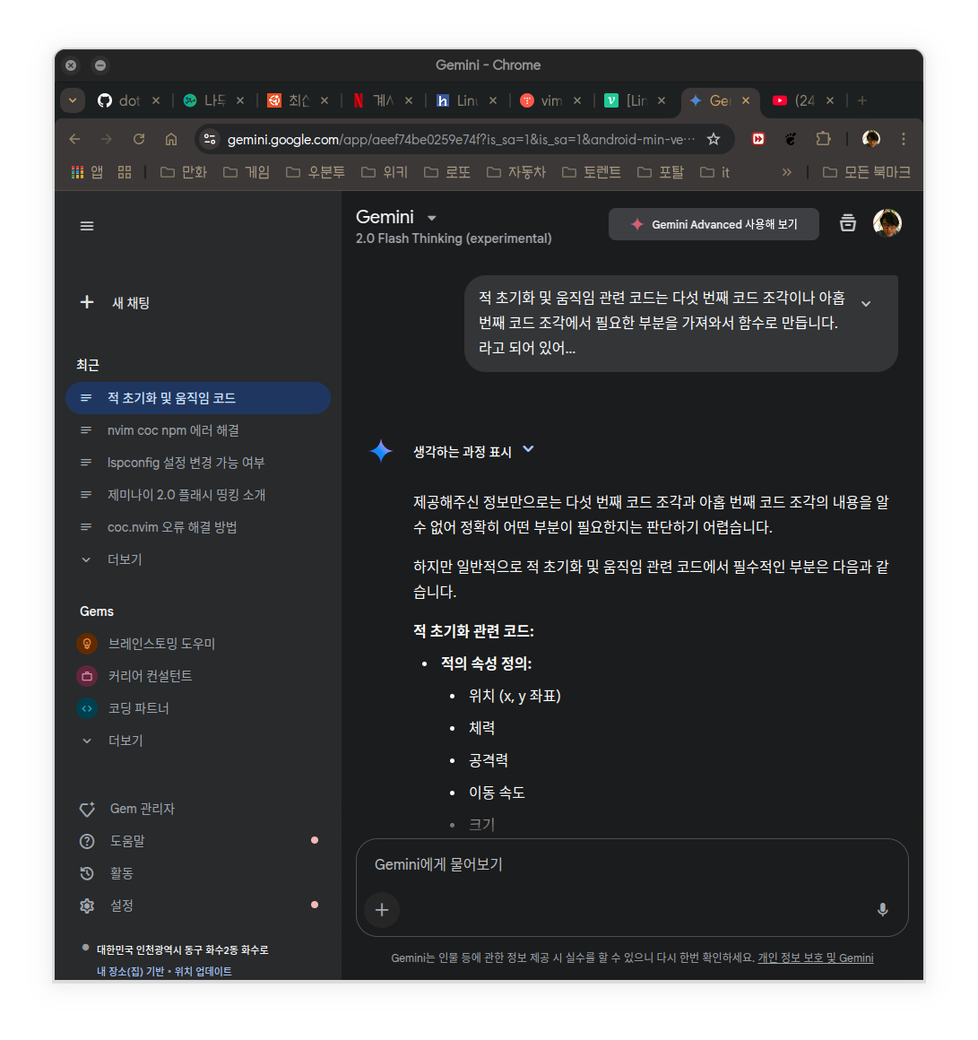Switch to the Netflix tab
The height and width of the screenshot is (1040, 978).
tap(373, 100)
